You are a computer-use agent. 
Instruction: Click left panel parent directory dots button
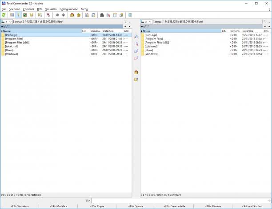[x=129, y=22]
